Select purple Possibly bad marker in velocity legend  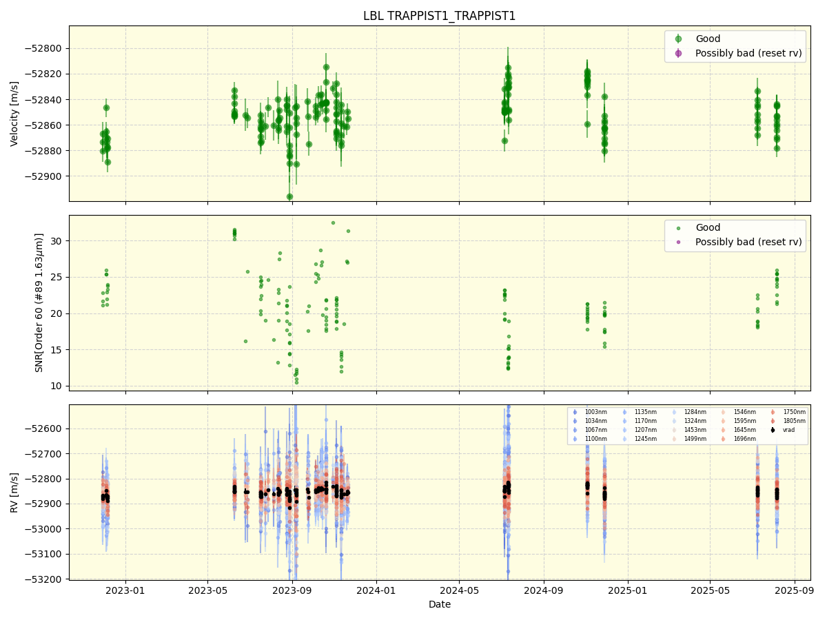[678, 53]
